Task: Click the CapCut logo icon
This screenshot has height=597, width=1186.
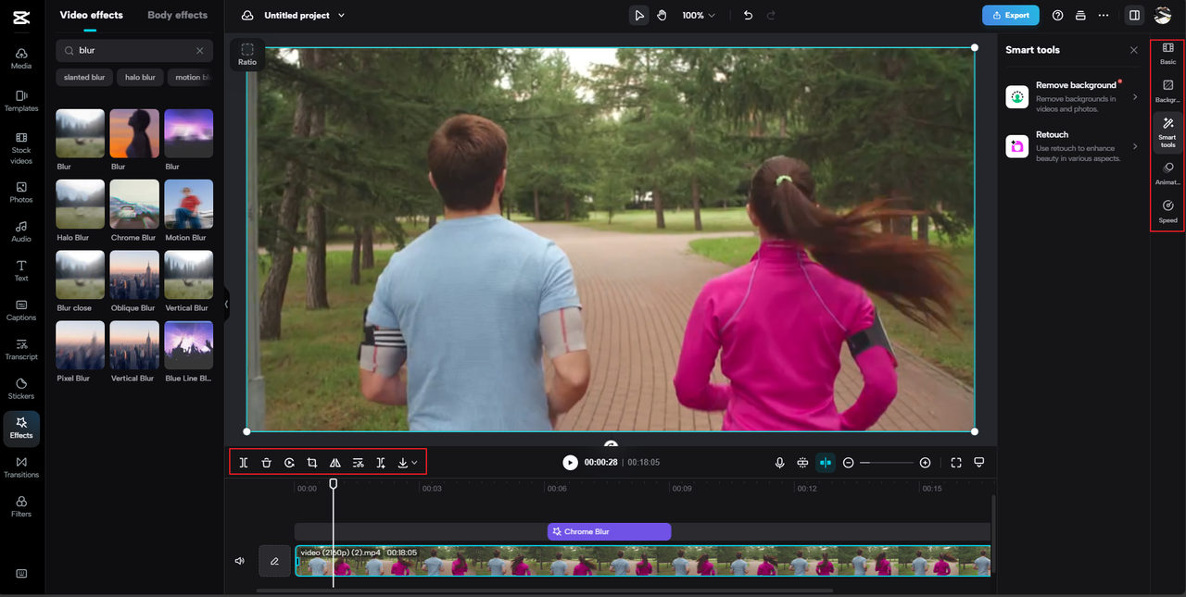Action: [x=21, y=16]
